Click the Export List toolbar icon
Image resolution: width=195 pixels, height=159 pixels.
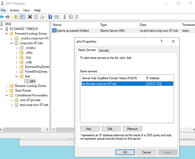click(x=42, y=17)
